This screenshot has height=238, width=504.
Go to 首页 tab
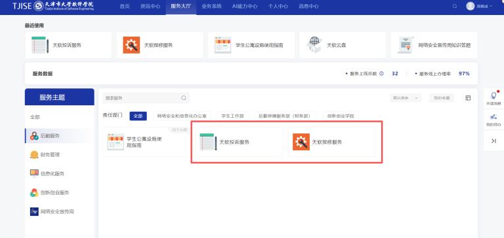pos(125,6)
